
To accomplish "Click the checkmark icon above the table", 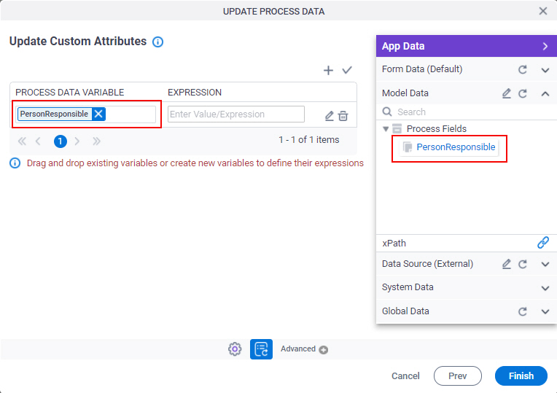I will point(347,70).
